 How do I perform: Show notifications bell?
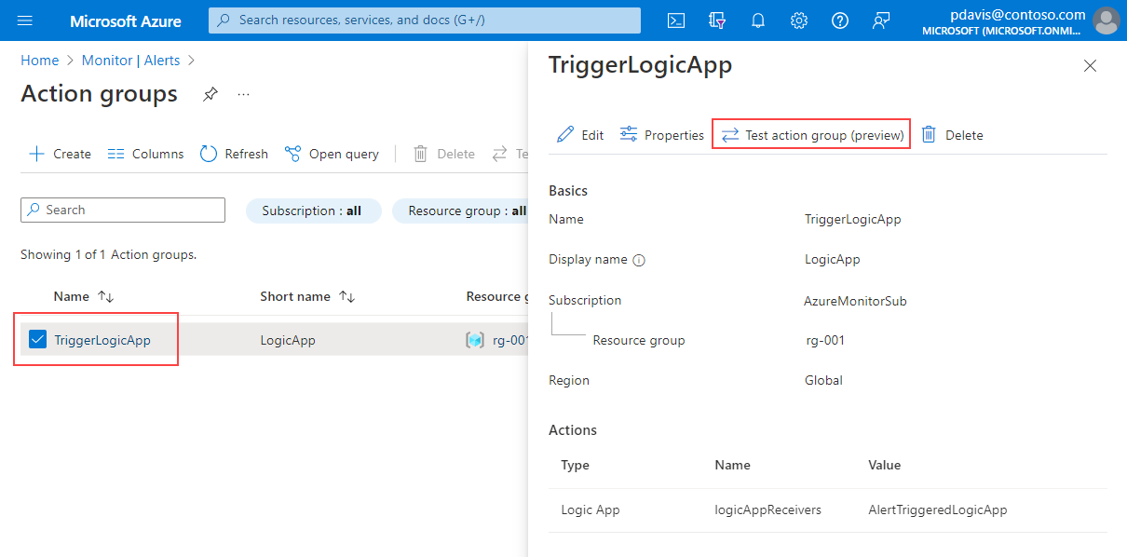point(758,20)
